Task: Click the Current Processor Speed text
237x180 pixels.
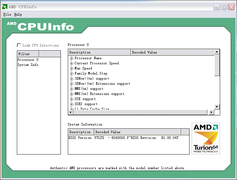Action: click(x=97, y=63)
